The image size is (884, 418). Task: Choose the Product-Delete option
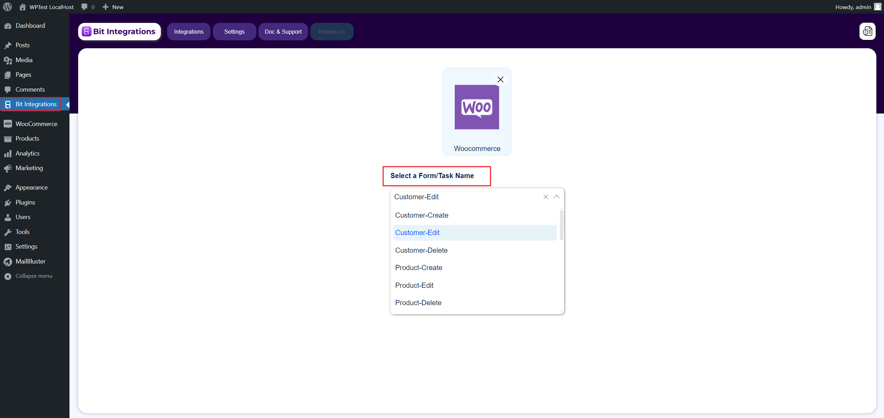pyautogui.click(x=418, y=303)
